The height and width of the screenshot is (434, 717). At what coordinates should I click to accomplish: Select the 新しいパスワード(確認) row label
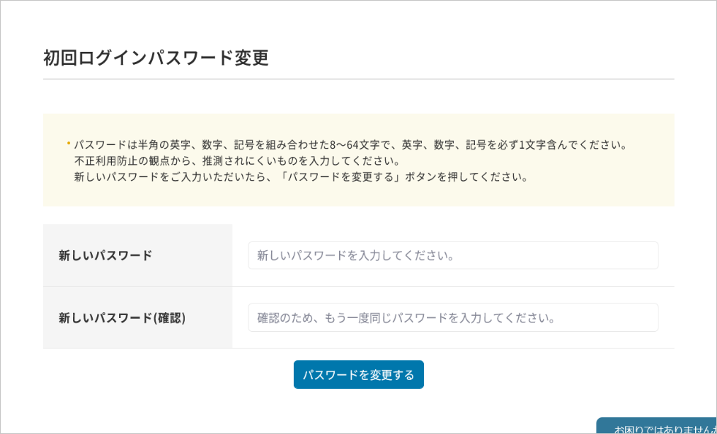pos(122,318)
